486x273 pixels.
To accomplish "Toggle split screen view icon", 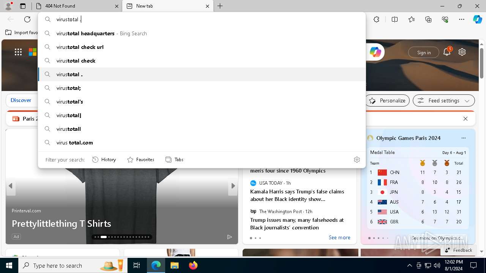I will click(x=394, y=19).
